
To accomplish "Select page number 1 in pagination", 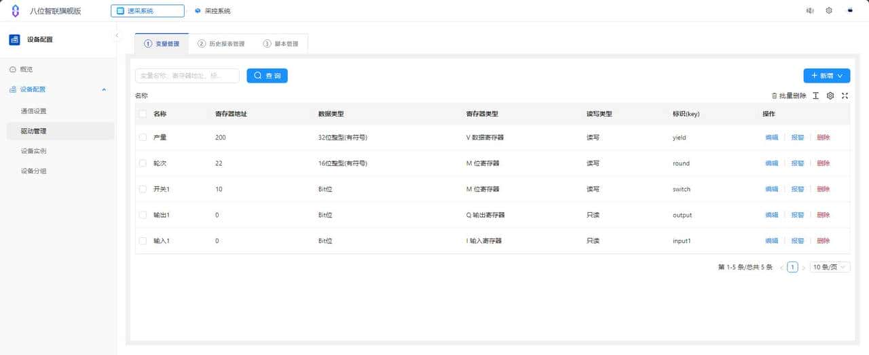I will (792, 268).
